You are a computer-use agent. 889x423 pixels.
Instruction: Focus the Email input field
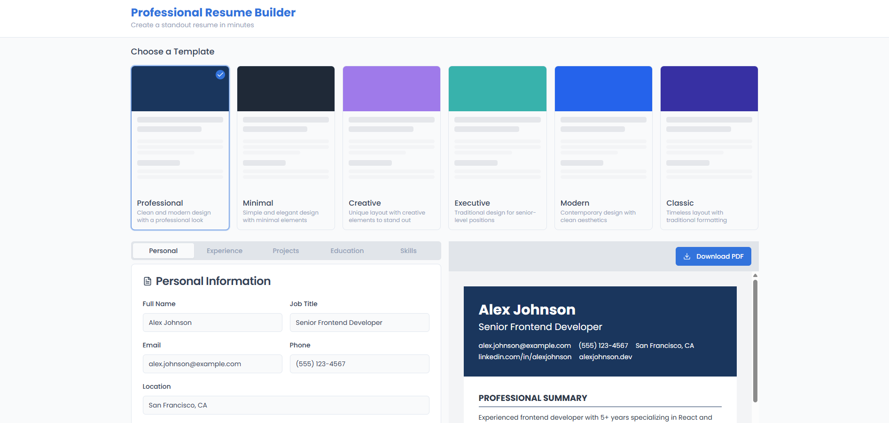coord(212,364)
